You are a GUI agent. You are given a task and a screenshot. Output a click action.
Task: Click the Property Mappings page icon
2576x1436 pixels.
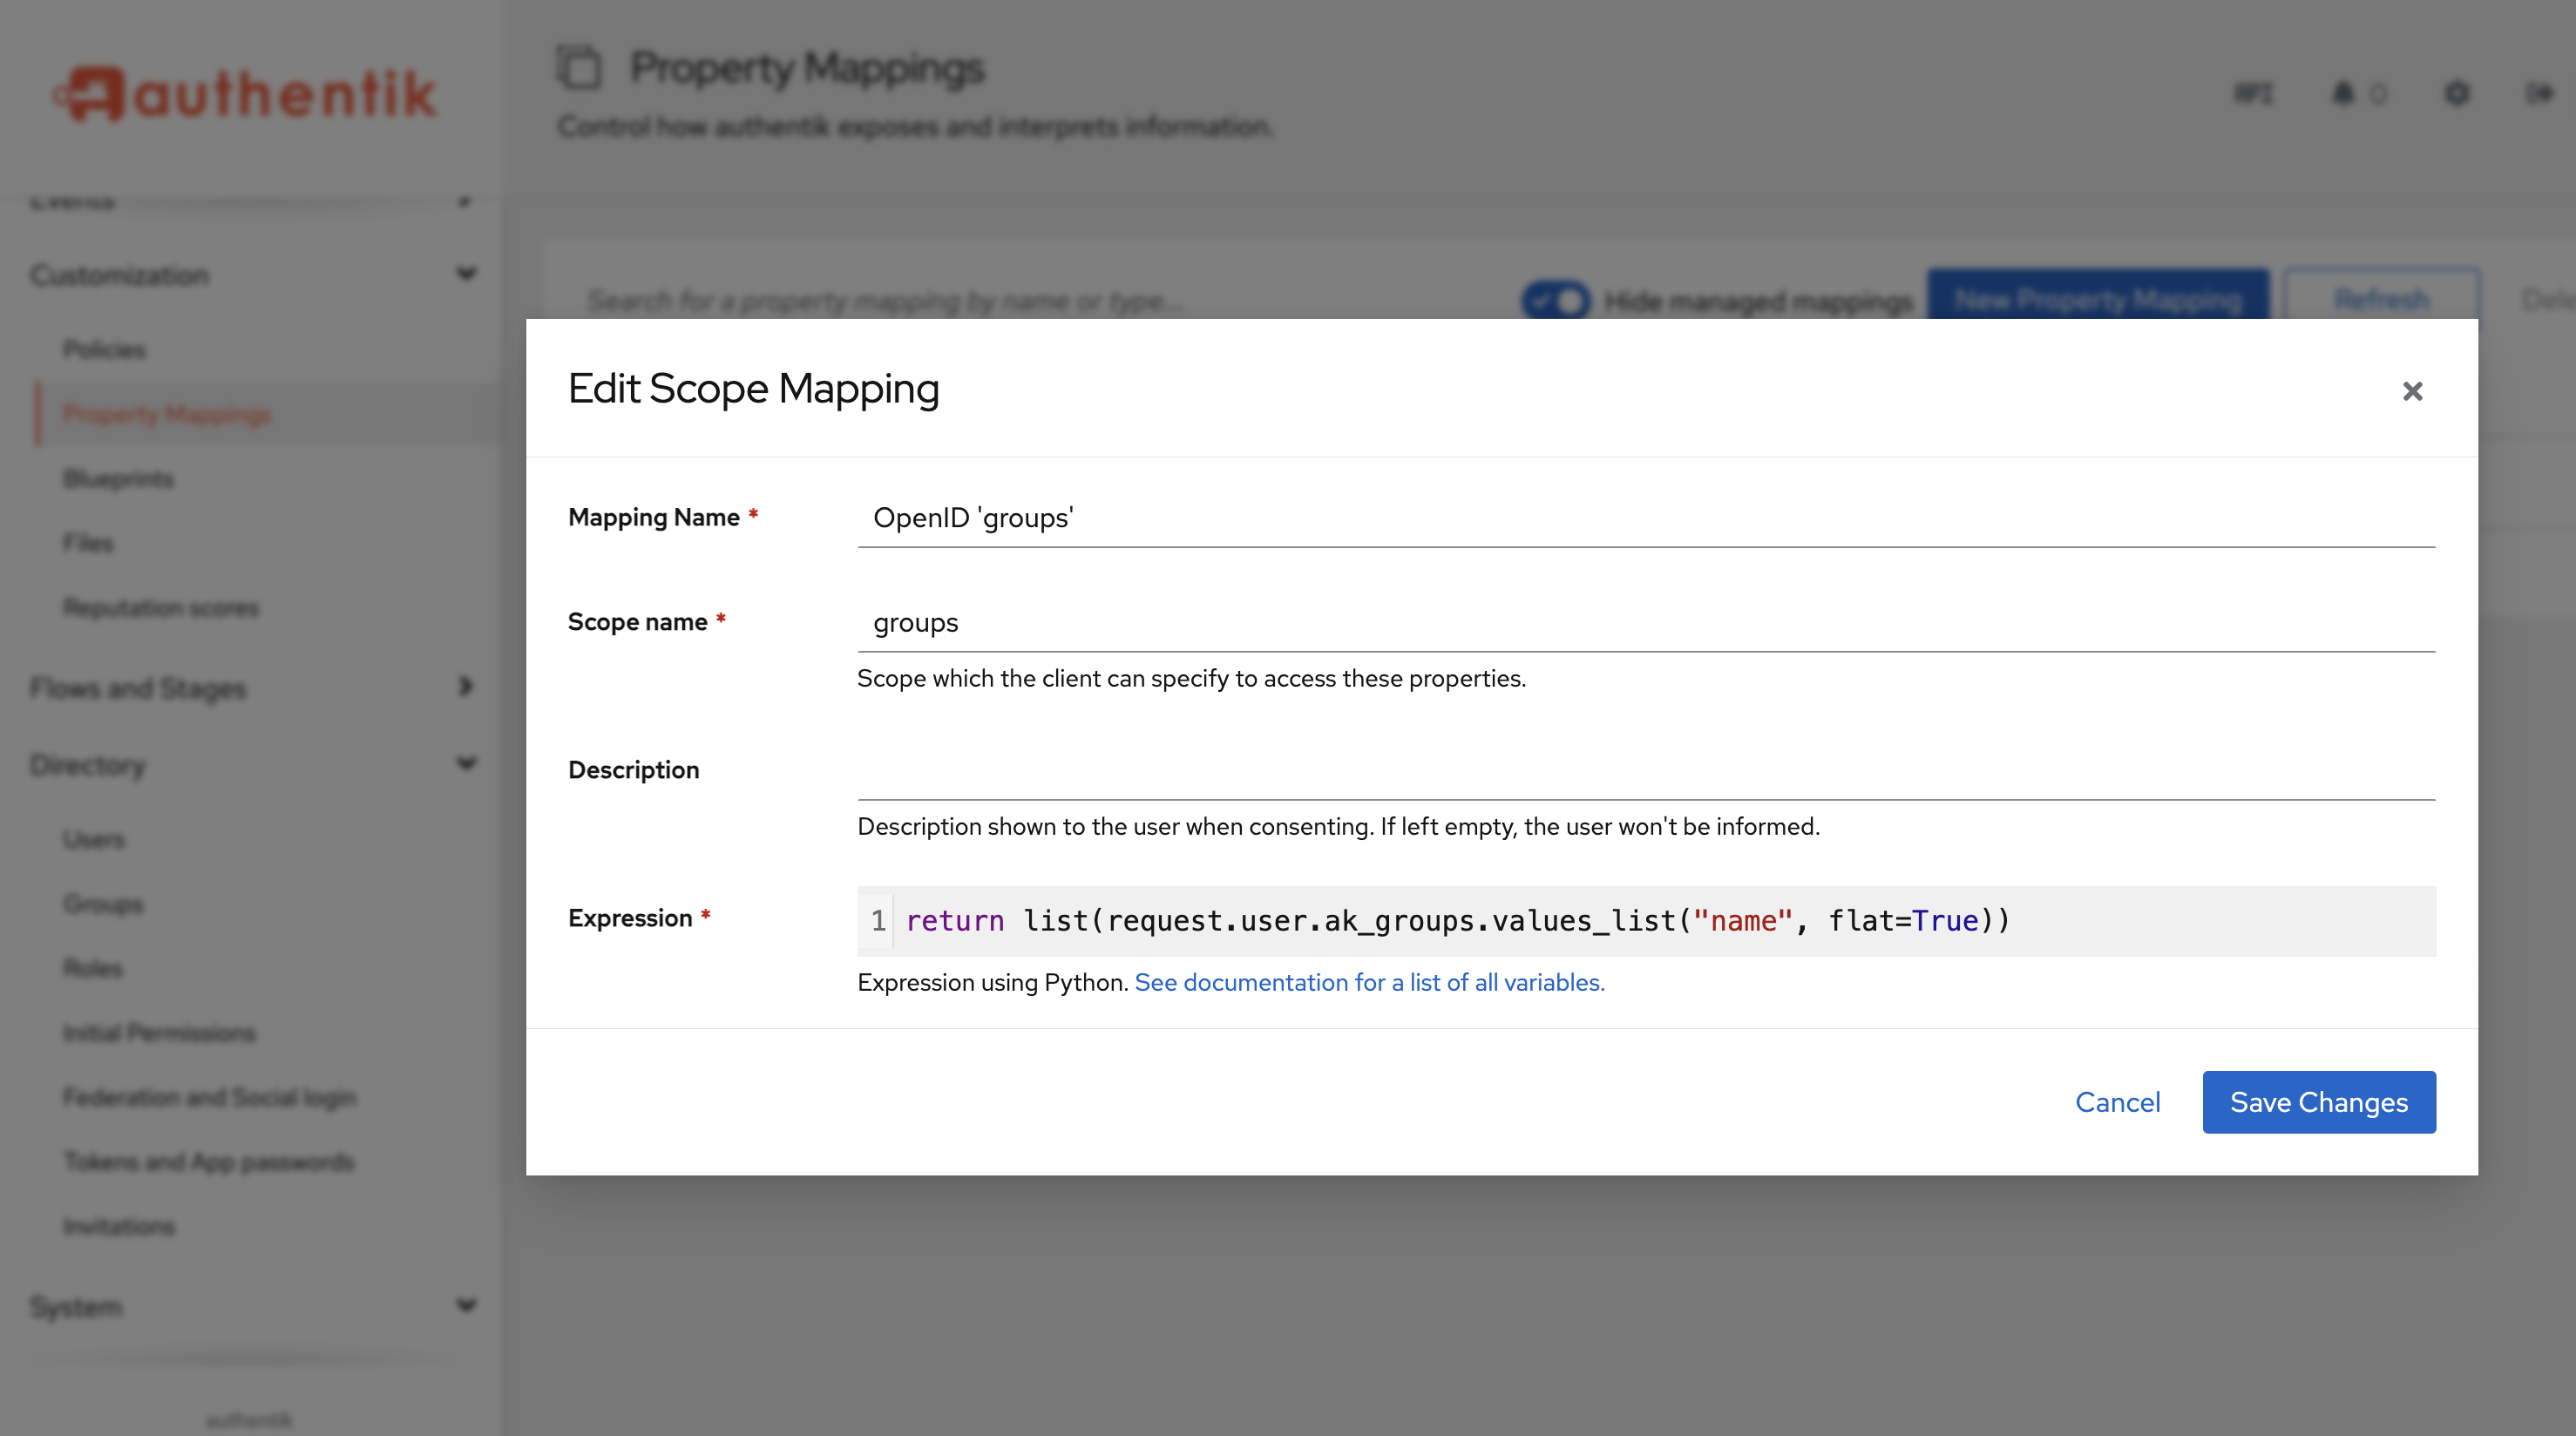pos(579,68)
